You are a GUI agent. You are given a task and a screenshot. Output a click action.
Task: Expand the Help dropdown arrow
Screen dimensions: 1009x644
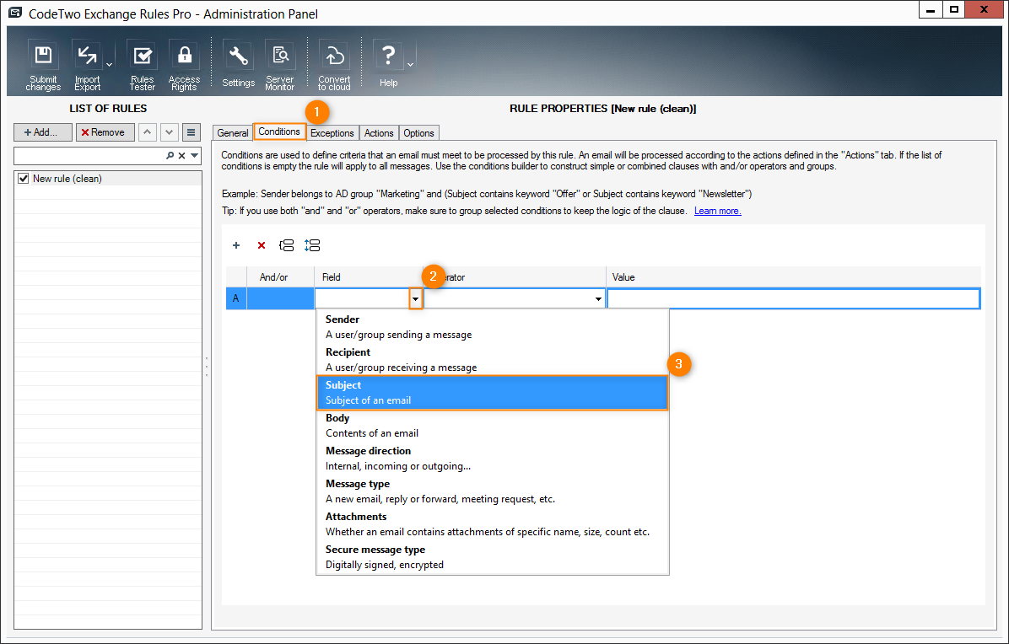pos(411,65)
